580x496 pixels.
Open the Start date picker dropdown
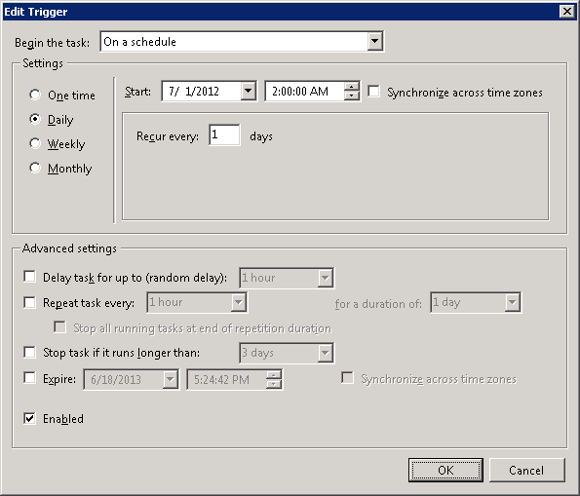click(249, 91)
